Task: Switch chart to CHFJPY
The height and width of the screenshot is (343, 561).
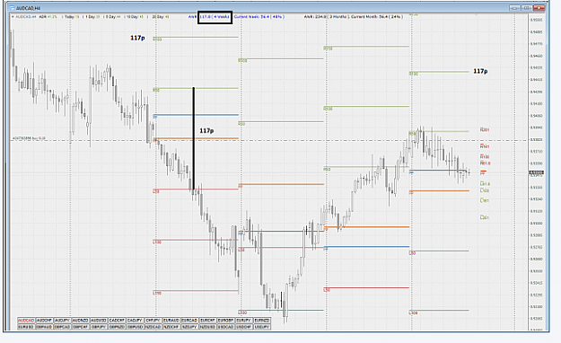Action: click(x=153, y=320)
